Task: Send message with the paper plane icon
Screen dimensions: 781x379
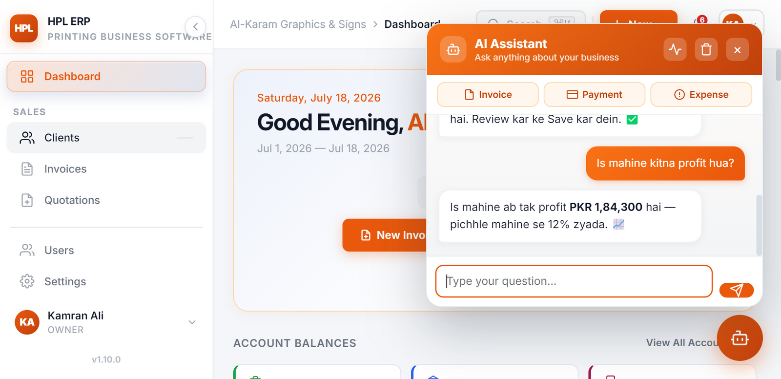Action: coord(737,290)
